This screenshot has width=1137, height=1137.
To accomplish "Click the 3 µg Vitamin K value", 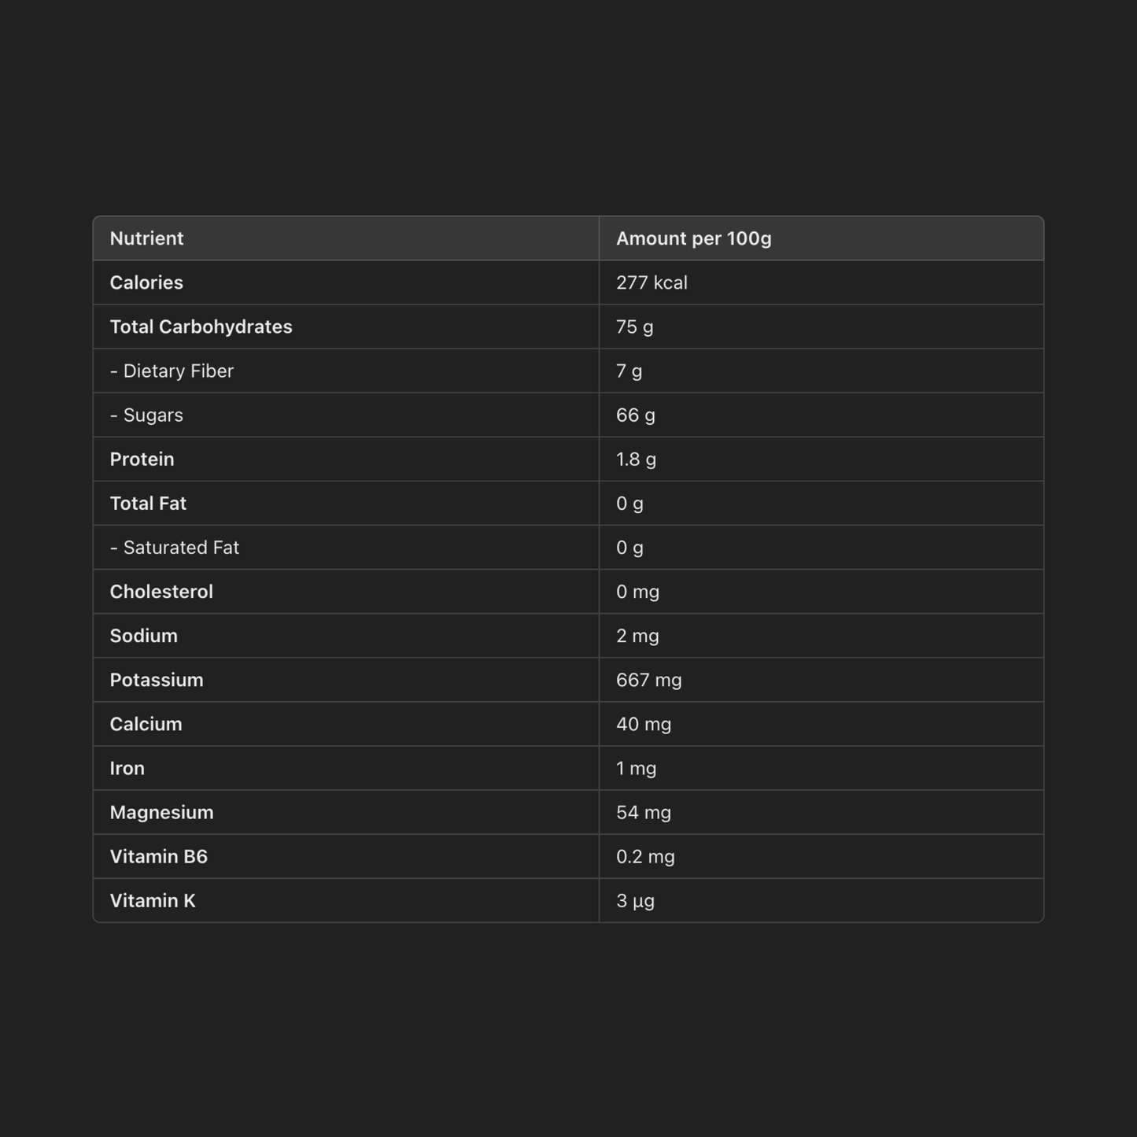I will tap(635, 899).
